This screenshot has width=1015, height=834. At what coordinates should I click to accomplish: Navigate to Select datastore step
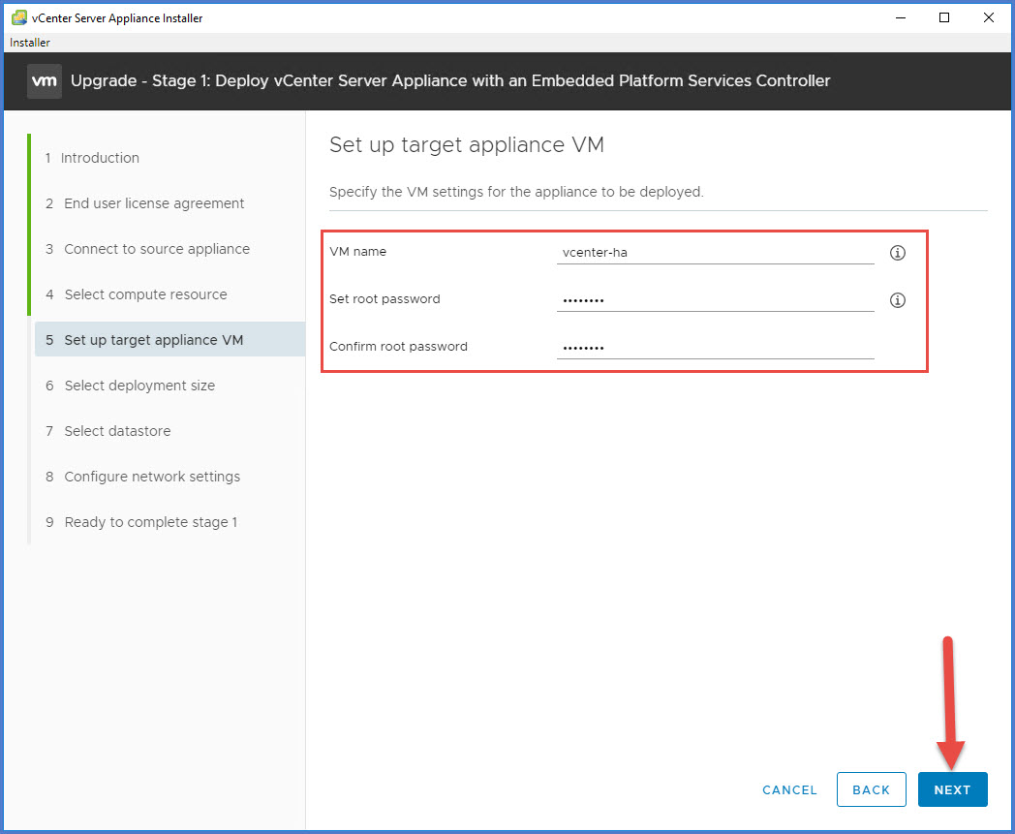click(117, 431)
